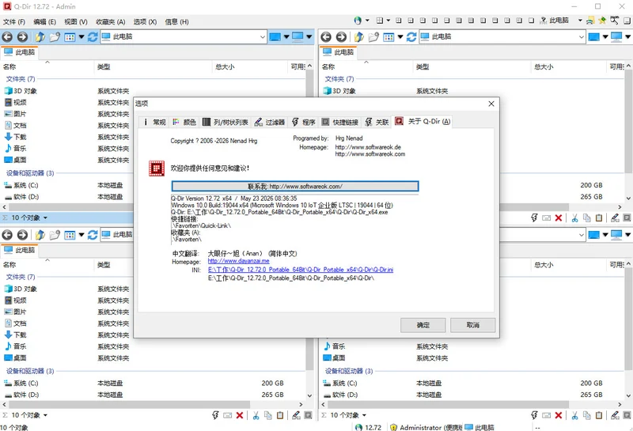
Task: Open the globe icon's dropdown arrow
Action: [367, 21]
